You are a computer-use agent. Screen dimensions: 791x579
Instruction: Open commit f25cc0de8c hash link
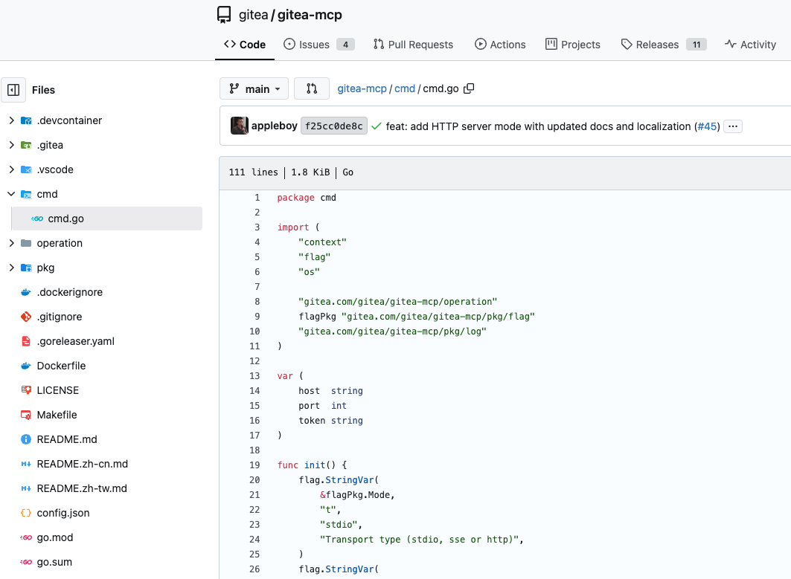[x=334, y=126]
